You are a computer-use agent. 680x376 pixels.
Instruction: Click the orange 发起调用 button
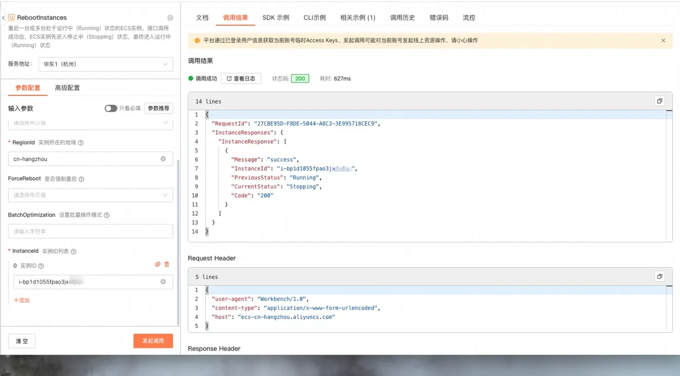tap(153, 341)
